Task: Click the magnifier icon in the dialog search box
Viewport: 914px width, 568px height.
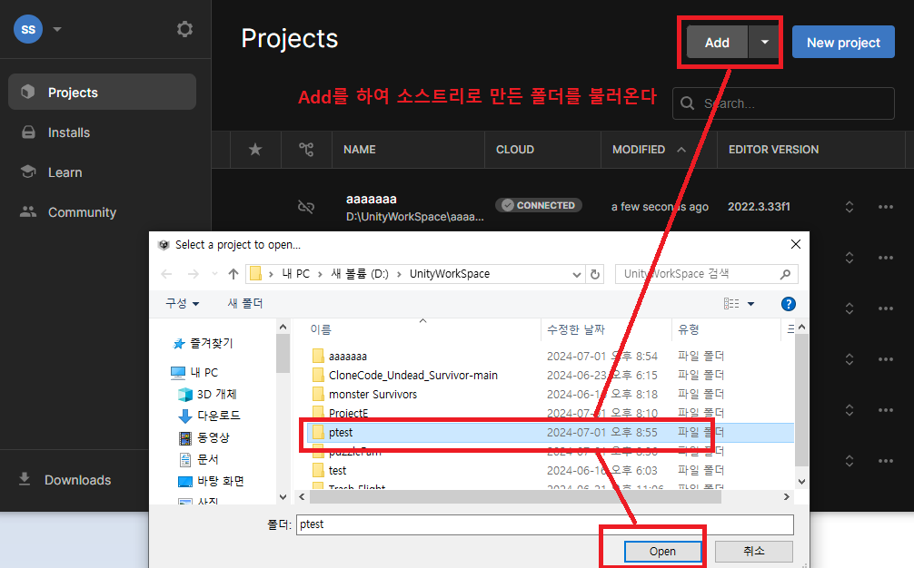Action: pyautogui.click(x=785, y=274)
